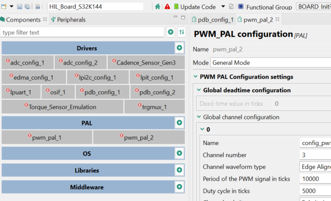The width and height of the screenshot is (331, 201).
Task: Click the type filter text field
Action: [82, 33]
